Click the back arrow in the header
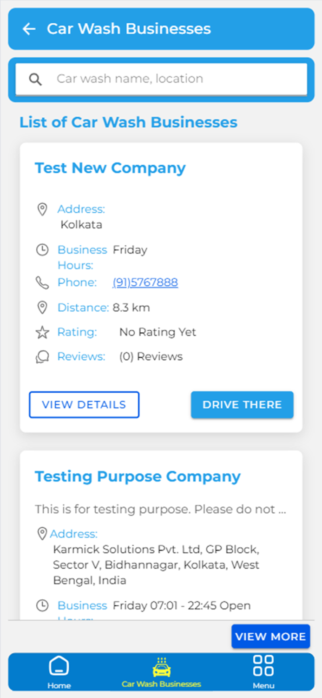This screenshot has width=322, height=698. click(x=29, y=28)
